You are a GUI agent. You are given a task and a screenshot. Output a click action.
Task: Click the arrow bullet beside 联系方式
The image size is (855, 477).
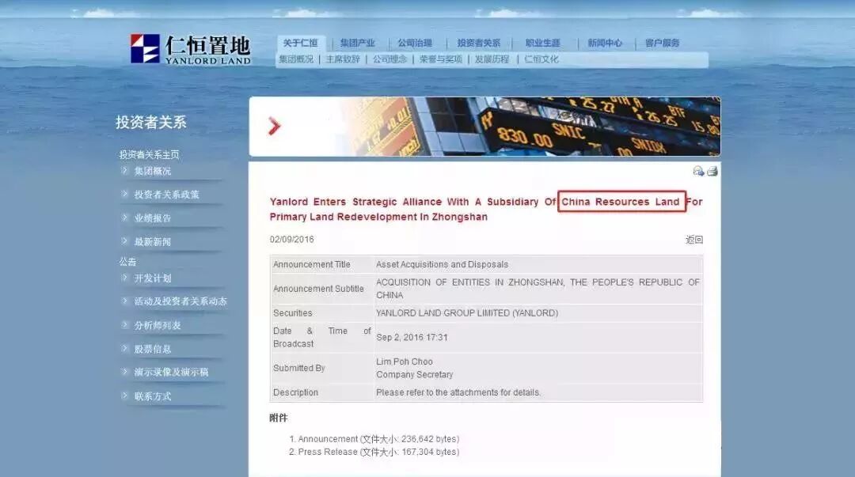(x=124, y=396)
